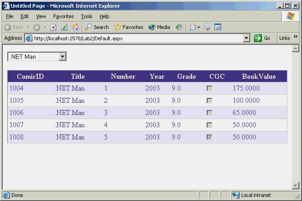Click the ComicID column header

[30, 77]
